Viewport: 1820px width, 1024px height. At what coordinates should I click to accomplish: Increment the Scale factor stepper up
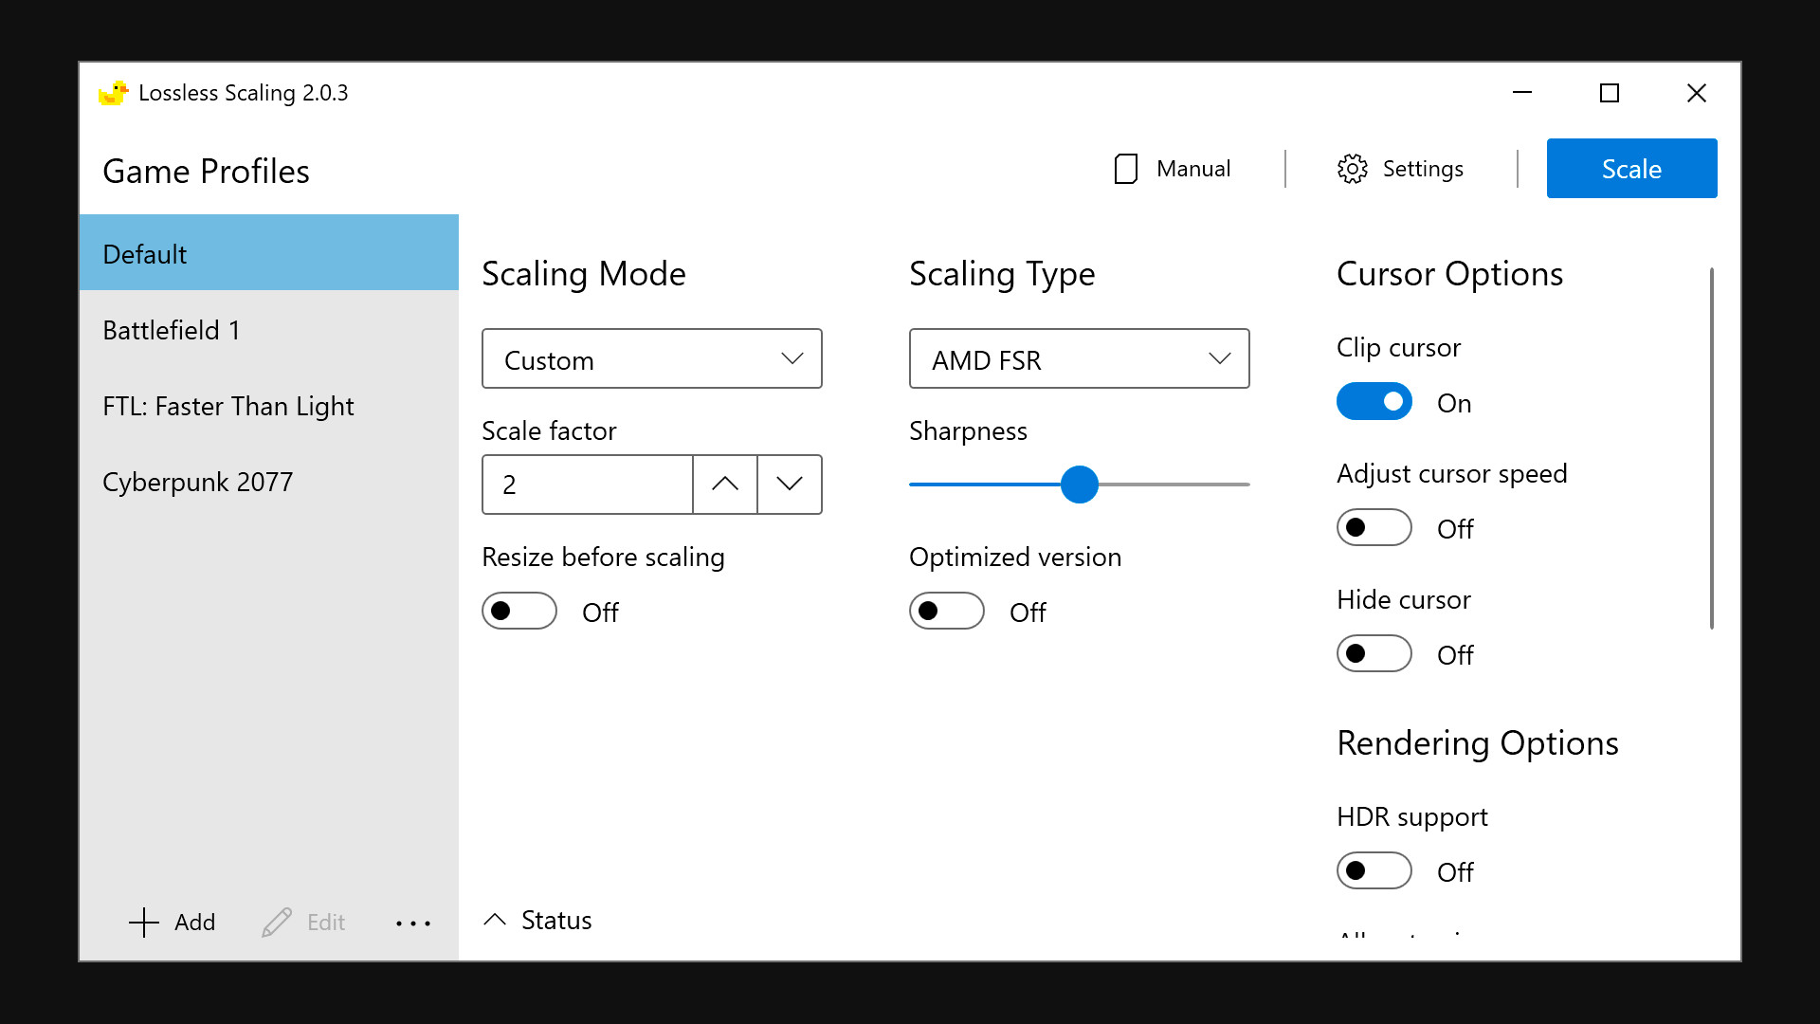[x=724, y=485]
